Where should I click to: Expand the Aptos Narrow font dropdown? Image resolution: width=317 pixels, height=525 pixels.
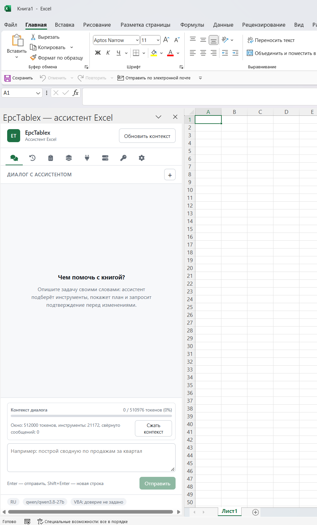coord(137,40)
